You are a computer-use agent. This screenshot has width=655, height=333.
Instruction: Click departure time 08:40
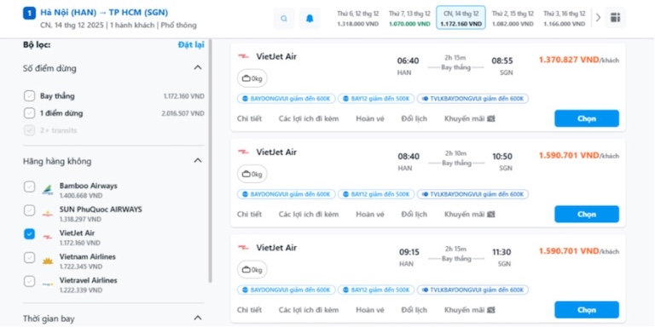(409, 157)
